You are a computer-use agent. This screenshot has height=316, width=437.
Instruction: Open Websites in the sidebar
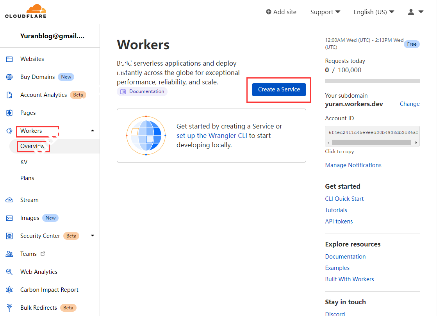(32, 59)
